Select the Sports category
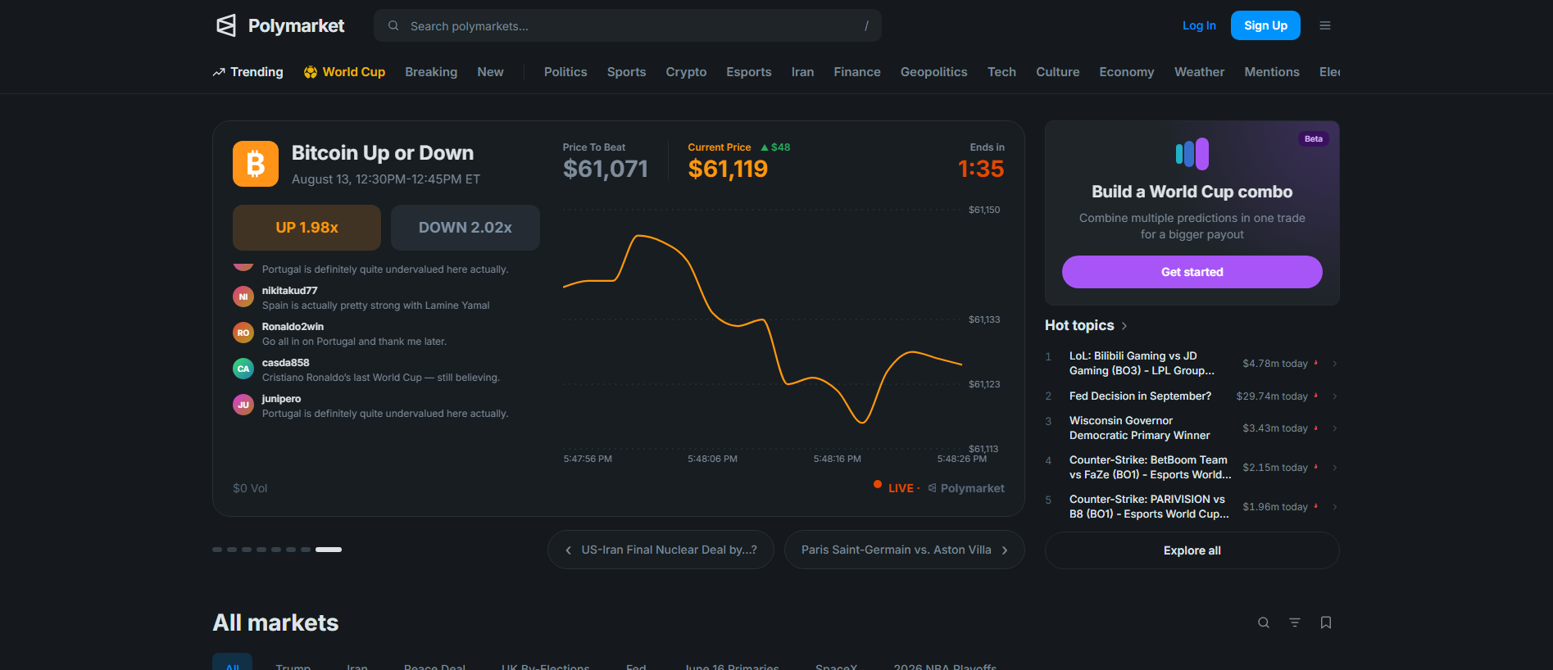Screen dimensions: 1553x670 coord(626,72)
